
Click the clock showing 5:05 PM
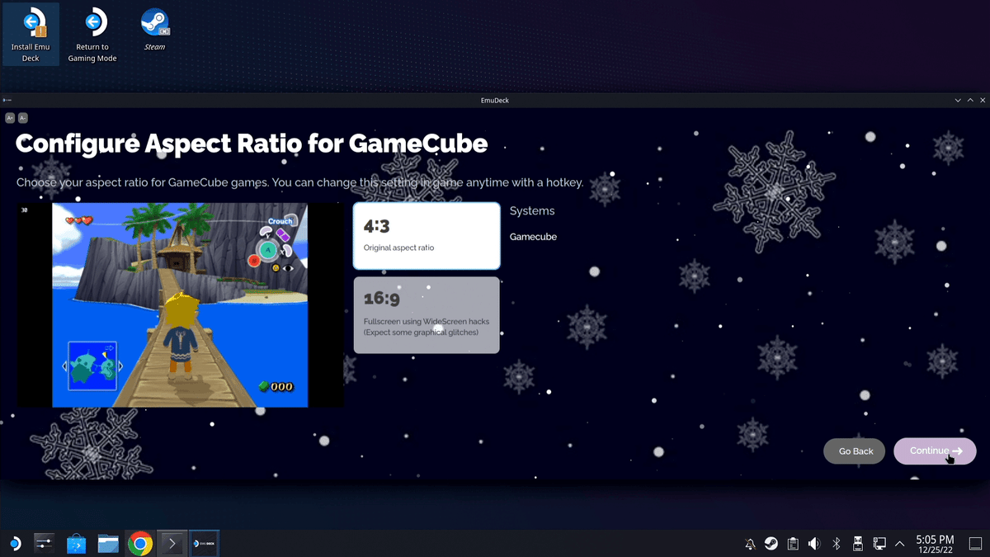935,544
